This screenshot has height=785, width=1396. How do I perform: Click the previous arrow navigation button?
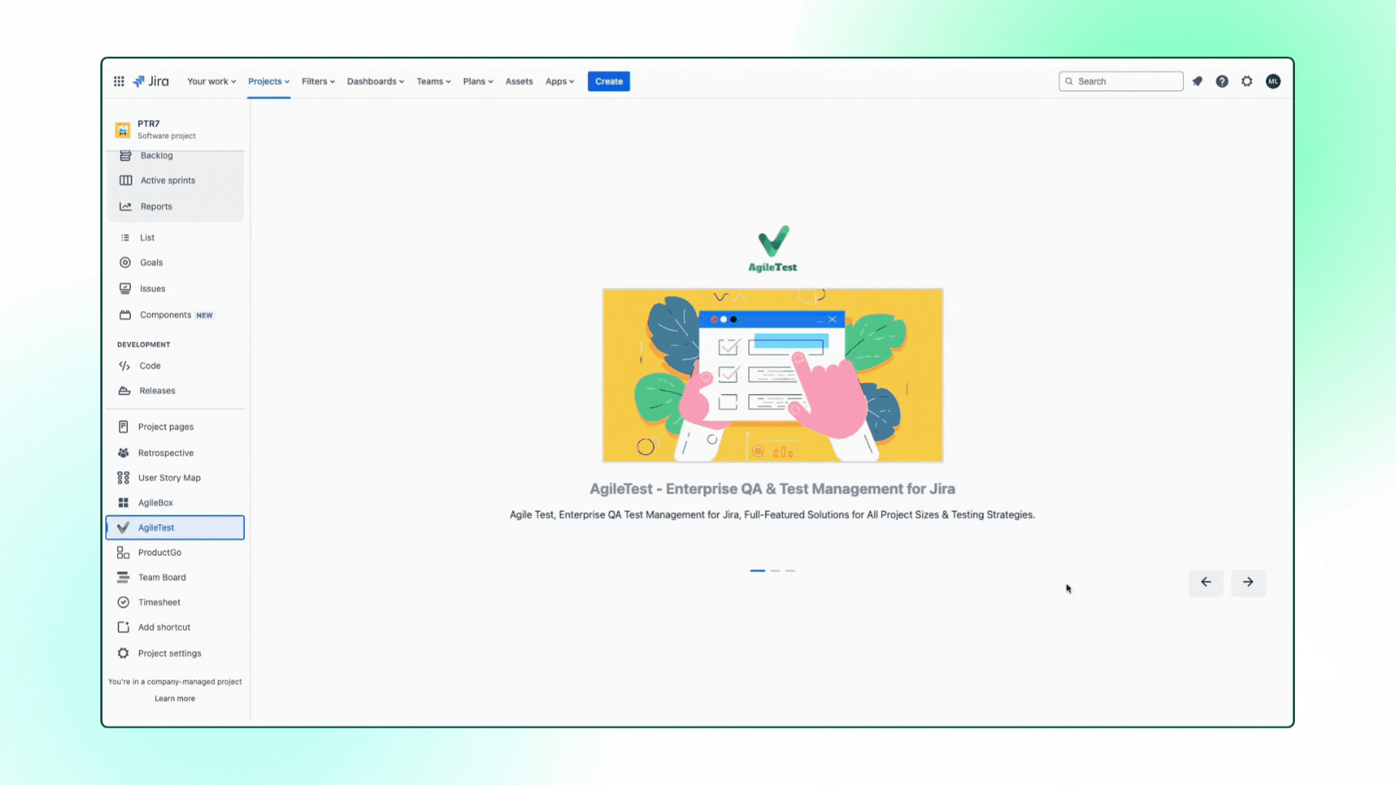coord(1206,581)
